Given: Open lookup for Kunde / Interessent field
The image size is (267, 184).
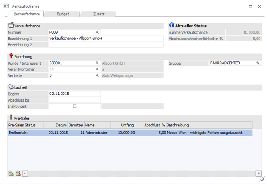Looking at the screenshot, I should [x=97, y=63].
